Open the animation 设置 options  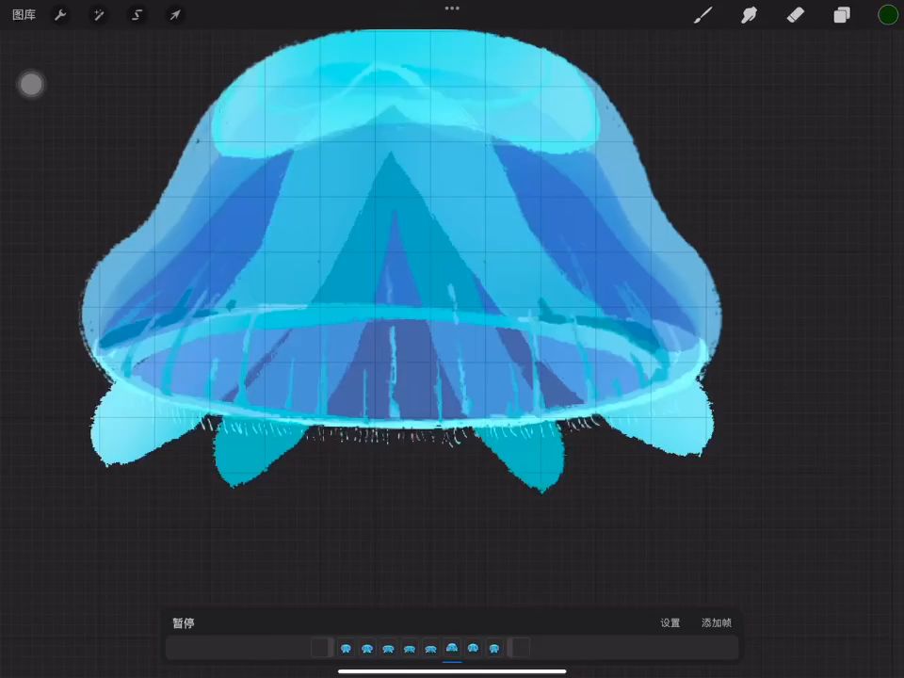point(670,623)
